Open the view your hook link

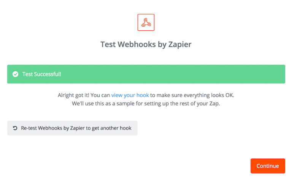tap(130, 95)
